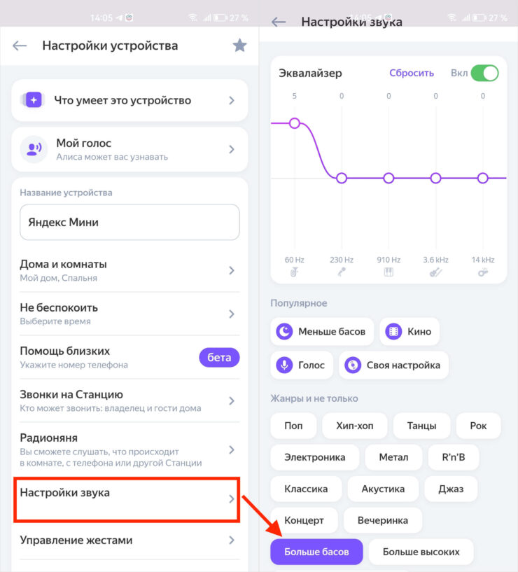Tap the guitar icon under 3.6 kHz
The height and width of the screenshot is (572, 518).
435,273
